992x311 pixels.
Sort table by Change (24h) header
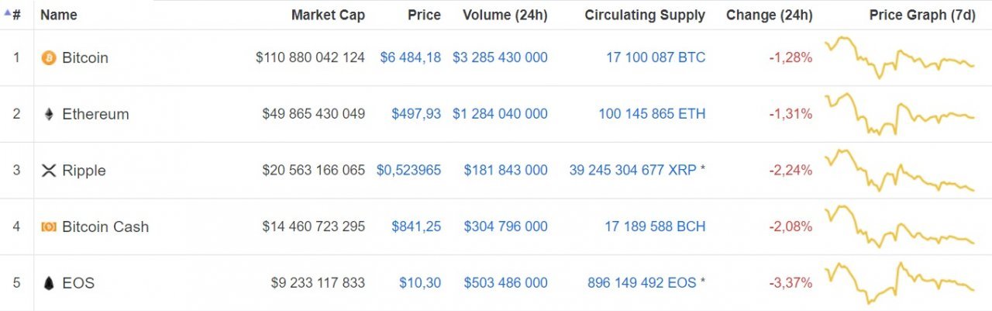coord(769,15)
